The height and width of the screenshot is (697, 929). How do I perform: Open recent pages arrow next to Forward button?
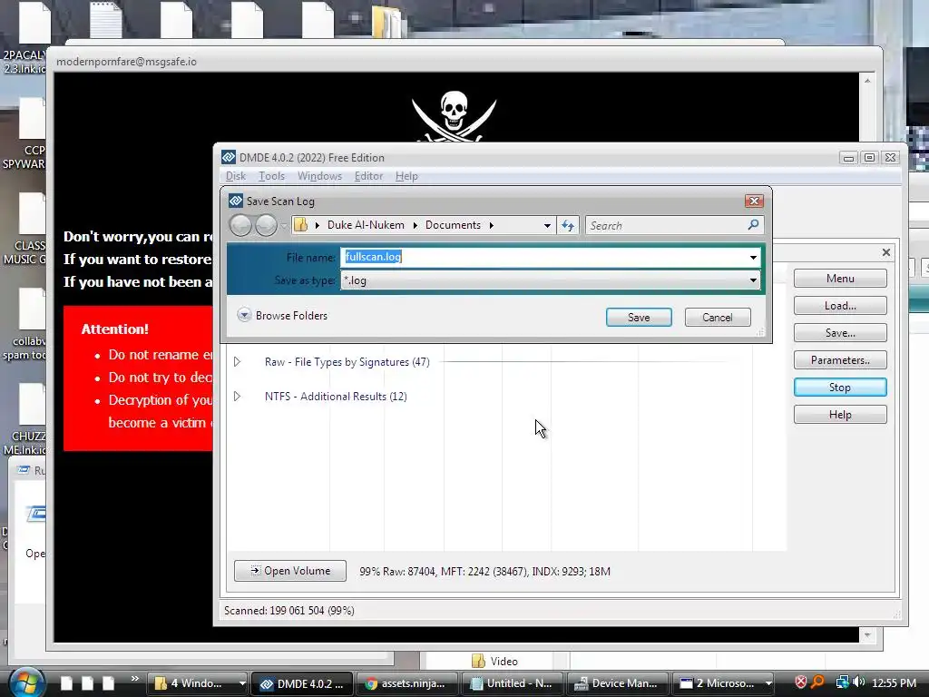284,226
